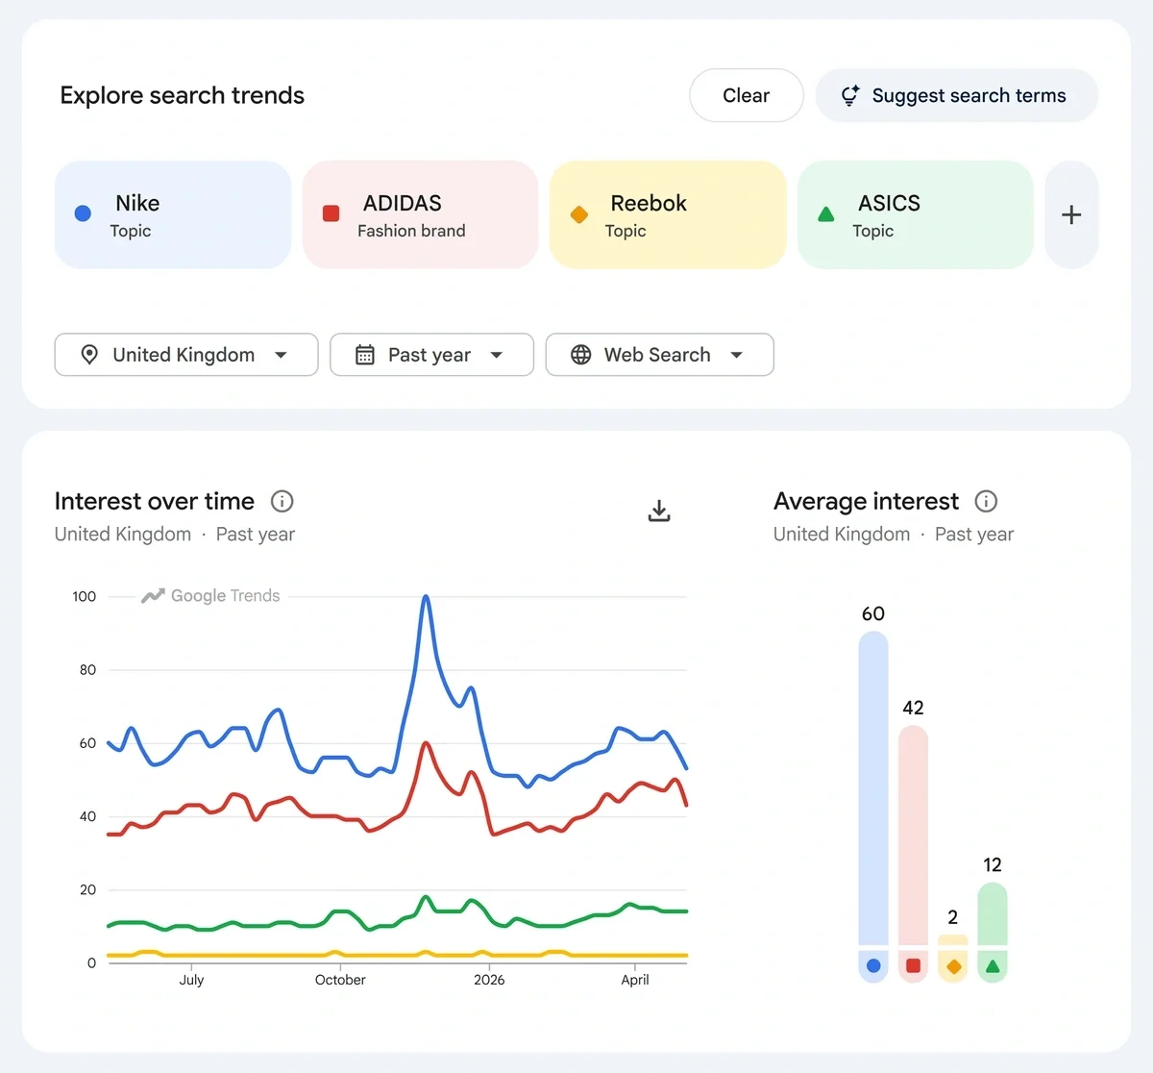Viewport: 1153px width, 1073px height.
Task: Click ADIDAS's red square marker
Action: [331, 213]
